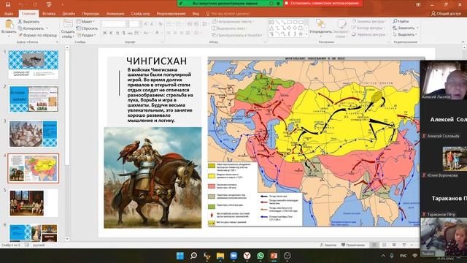Image resolution: width=467 pixels, height=263 pixels.
Task: Open Общий доступ (Share)
Action: pos(446,13)
